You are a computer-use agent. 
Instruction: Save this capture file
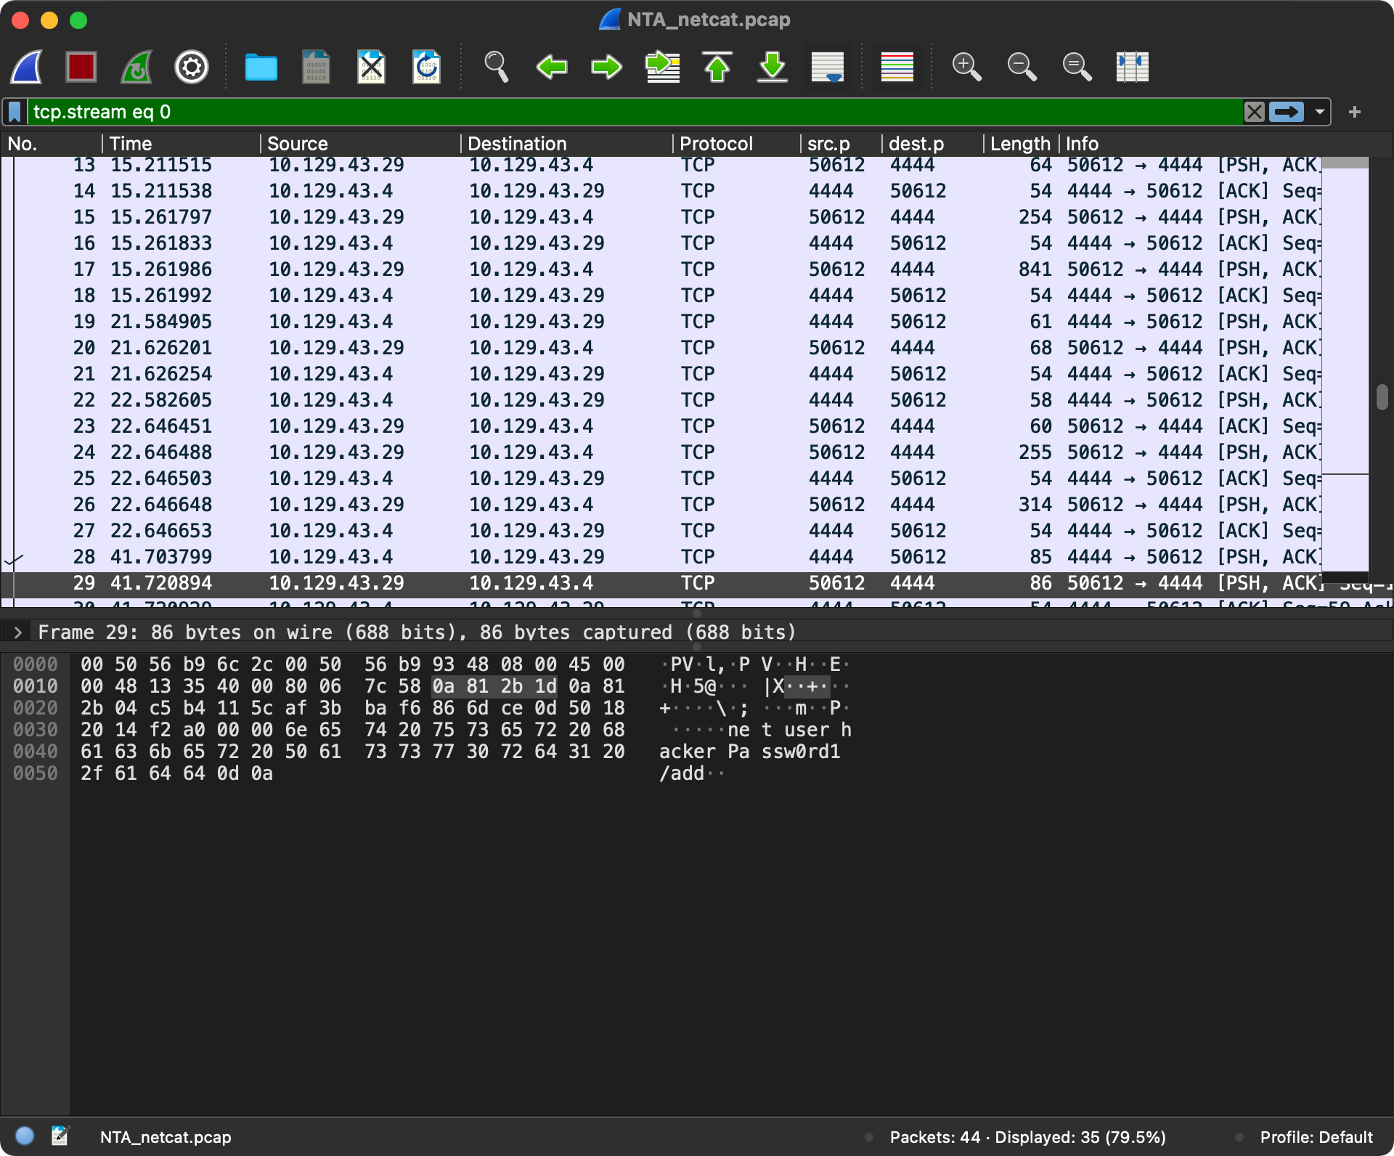pos(316,67)
